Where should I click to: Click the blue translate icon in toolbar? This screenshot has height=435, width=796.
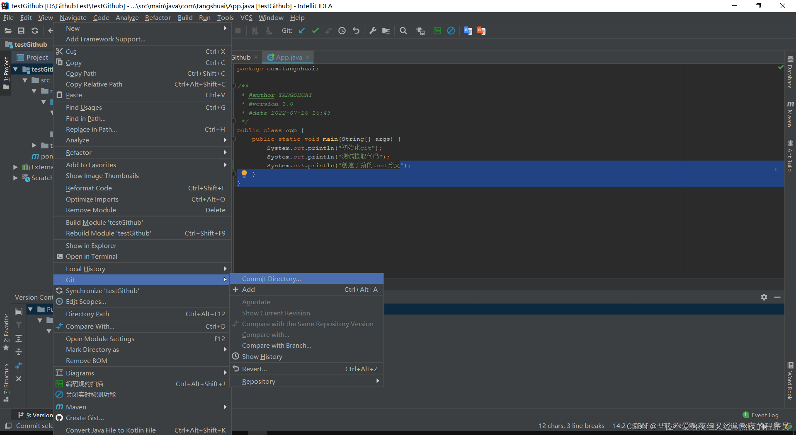tap(468, 31)
